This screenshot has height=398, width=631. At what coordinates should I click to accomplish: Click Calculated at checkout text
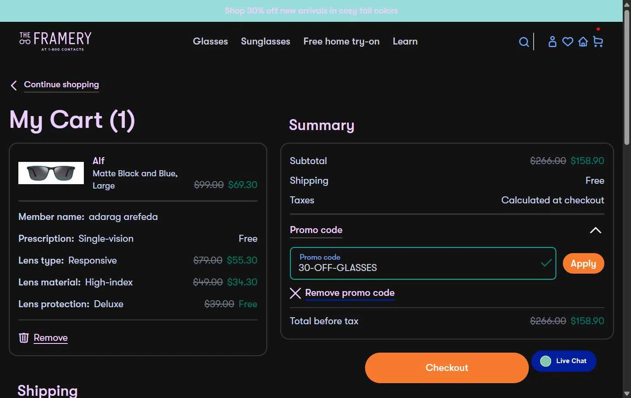[553, 200]
